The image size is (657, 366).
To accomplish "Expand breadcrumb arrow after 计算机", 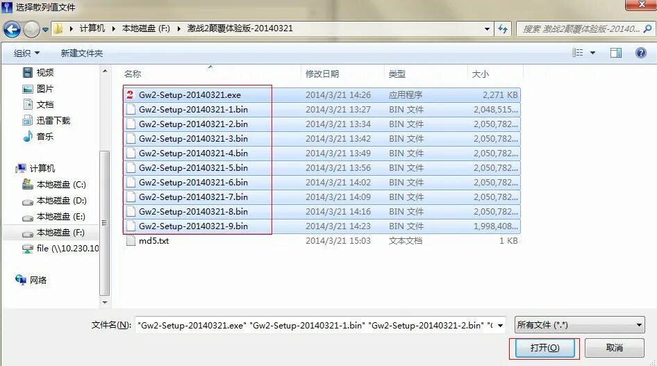I will click(113, 29).
